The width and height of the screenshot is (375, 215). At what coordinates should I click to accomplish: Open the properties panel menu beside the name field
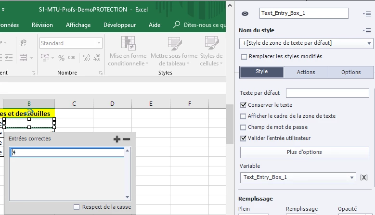click(367, 14)
